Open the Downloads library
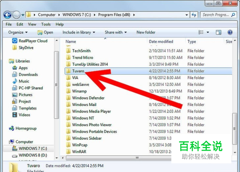The width and height of the screenshot is (240, 172). [x=25, y=74]
